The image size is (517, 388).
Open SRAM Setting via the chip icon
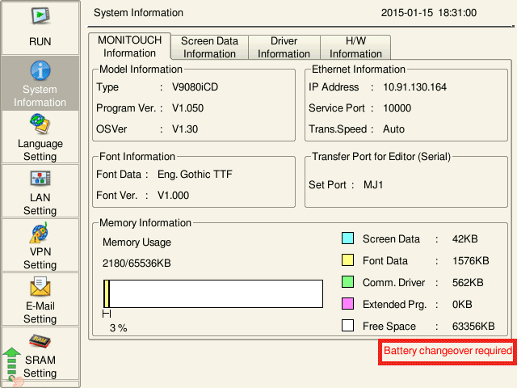[40, 341]
